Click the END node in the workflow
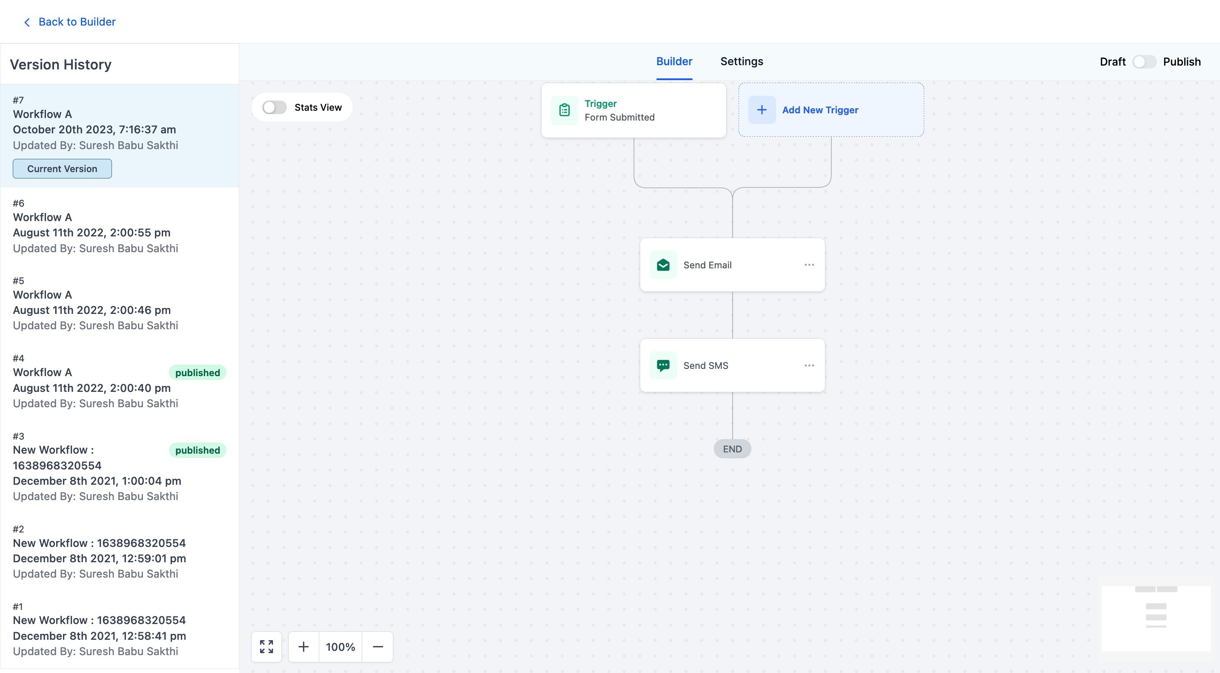This screenshot has height=673, width=1220. 732,449
